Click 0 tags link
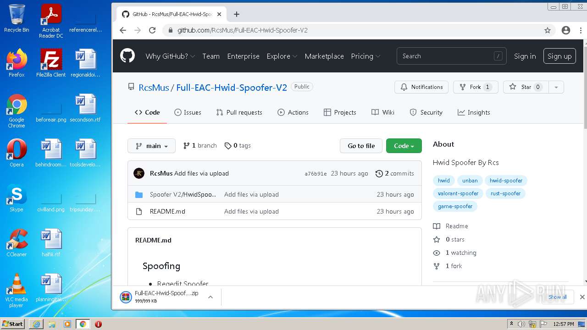Viewport: 587px width, 330px height. tap(238, 146)
